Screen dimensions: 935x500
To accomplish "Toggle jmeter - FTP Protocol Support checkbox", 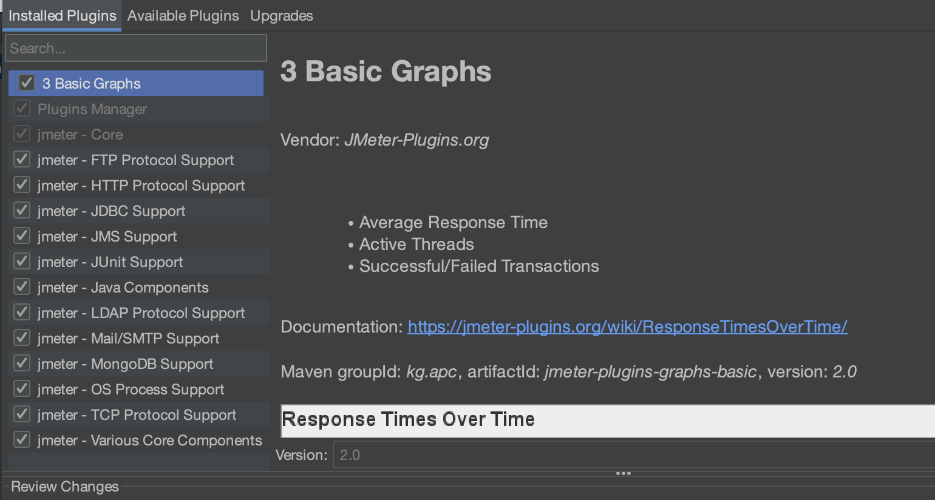I will click(22, 160).
